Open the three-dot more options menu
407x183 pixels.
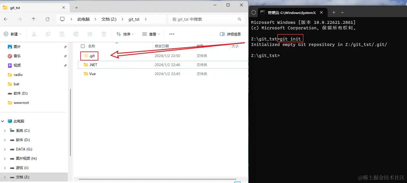[x=172, y=34]
